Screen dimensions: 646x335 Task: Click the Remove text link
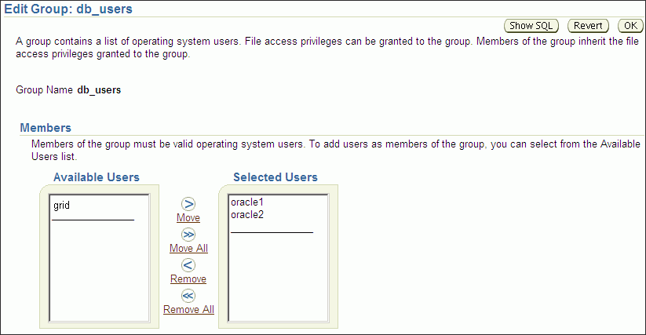click(188, 279)
